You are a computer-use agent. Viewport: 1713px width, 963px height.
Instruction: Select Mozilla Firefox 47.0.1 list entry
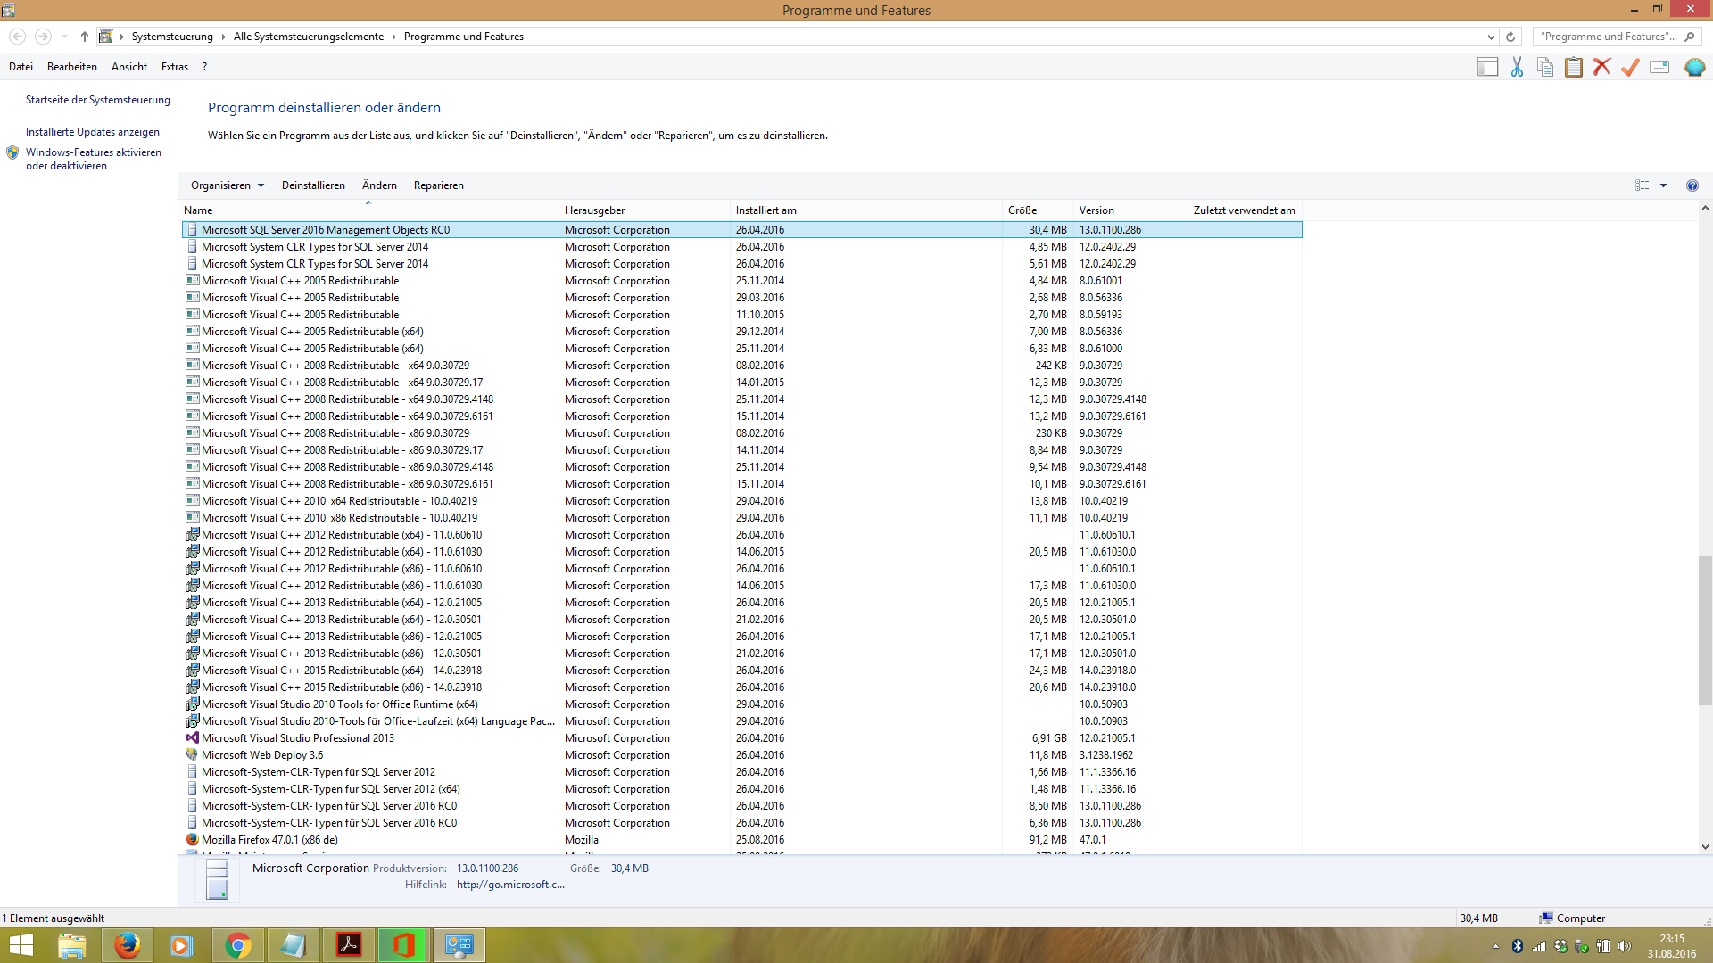pos(269,840)
